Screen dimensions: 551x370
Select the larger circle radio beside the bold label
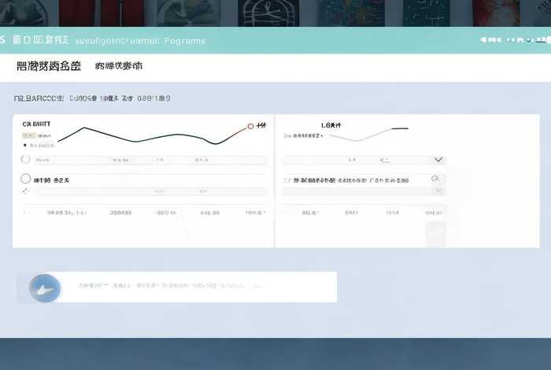pos(25,179)
